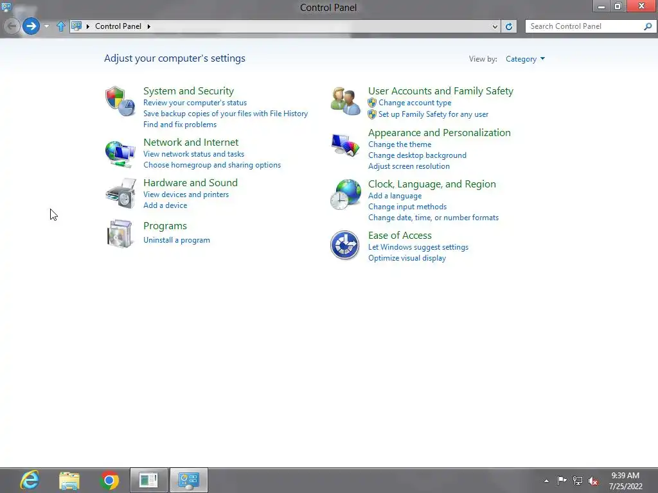The height and width of the screenshot is (493, 658).
Task: Open User Accounts and Family Safety heading
Action: click(x=441, y=91)
